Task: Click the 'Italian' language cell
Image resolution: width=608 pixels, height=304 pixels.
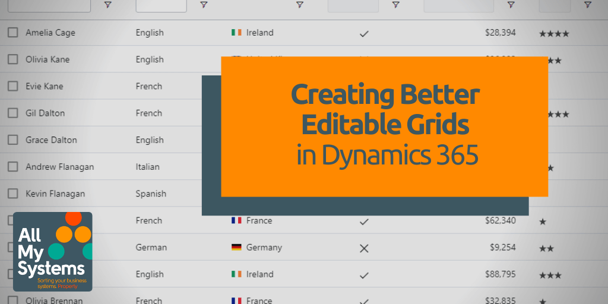Action: [148, 167]
